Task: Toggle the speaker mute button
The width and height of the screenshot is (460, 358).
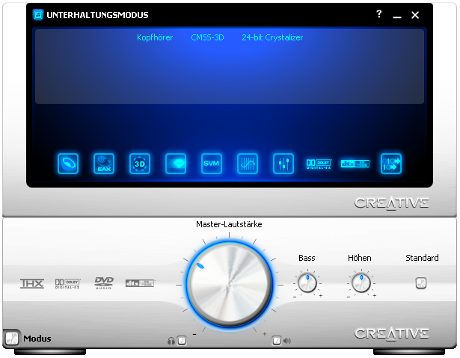Action: click(x=277, y=341)
